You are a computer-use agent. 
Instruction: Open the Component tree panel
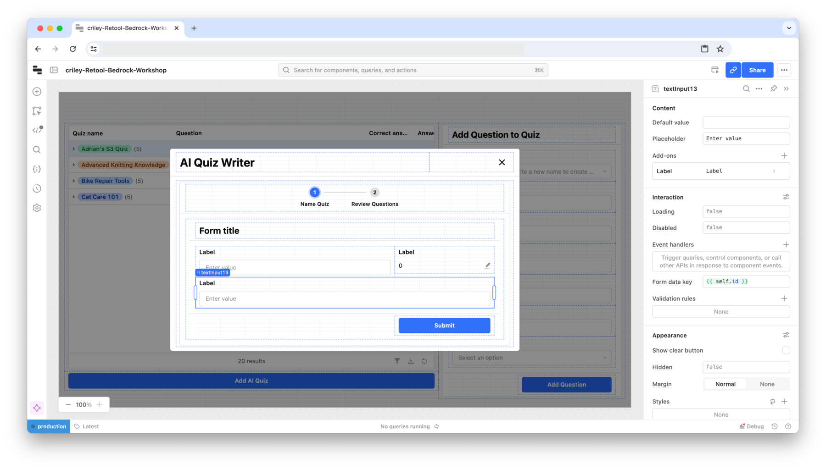(x=37, y=111)
